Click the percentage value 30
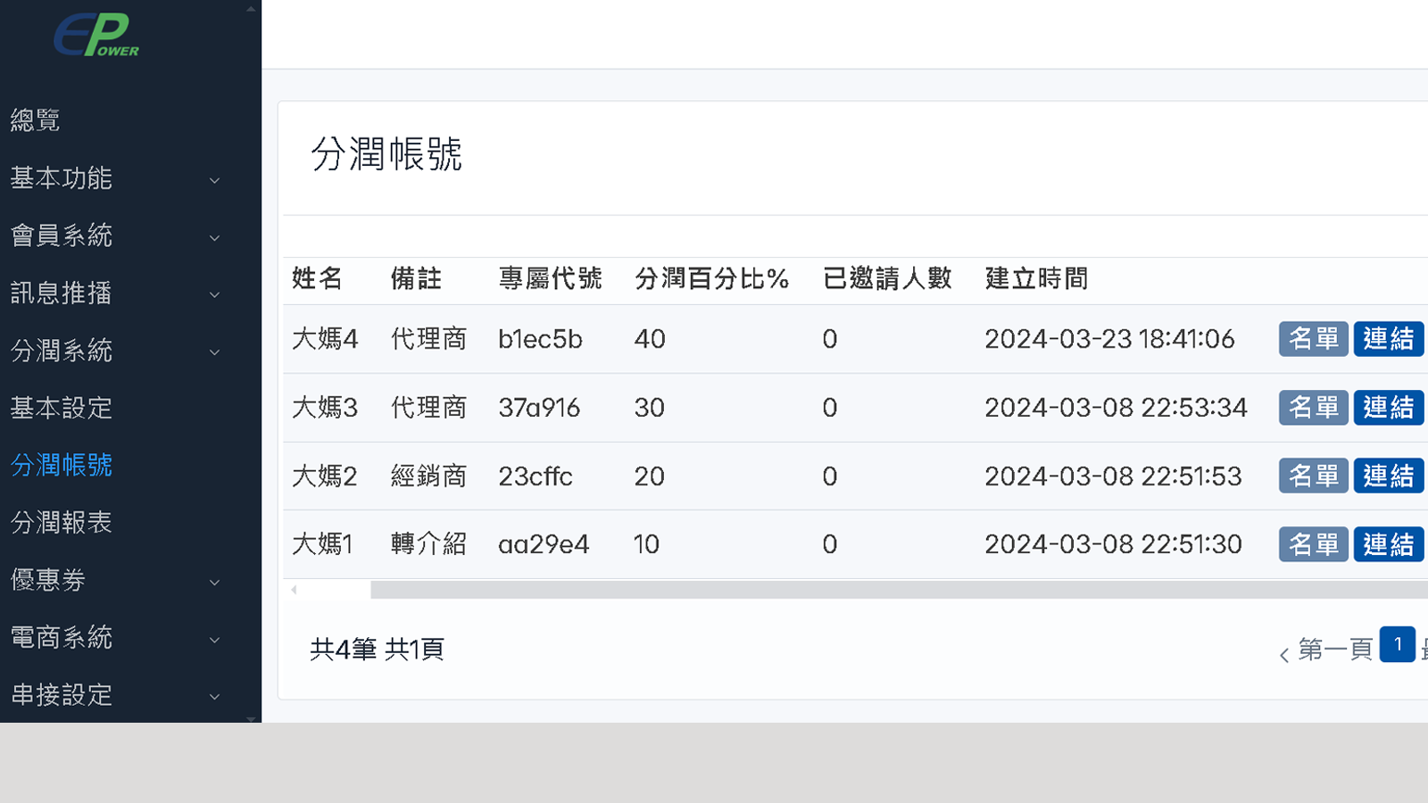The width and height of the screenshot is (1428, 803). pyautogui.click(x=650, y=408)
